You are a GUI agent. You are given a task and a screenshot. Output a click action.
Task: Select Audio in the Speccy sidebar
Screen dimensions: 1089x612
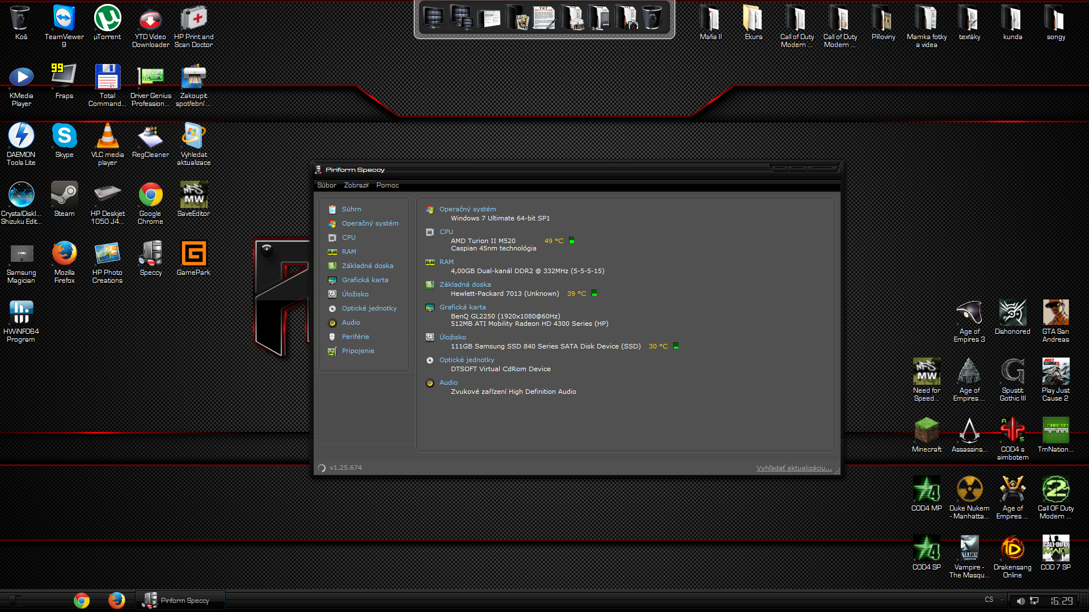point(351,322)
